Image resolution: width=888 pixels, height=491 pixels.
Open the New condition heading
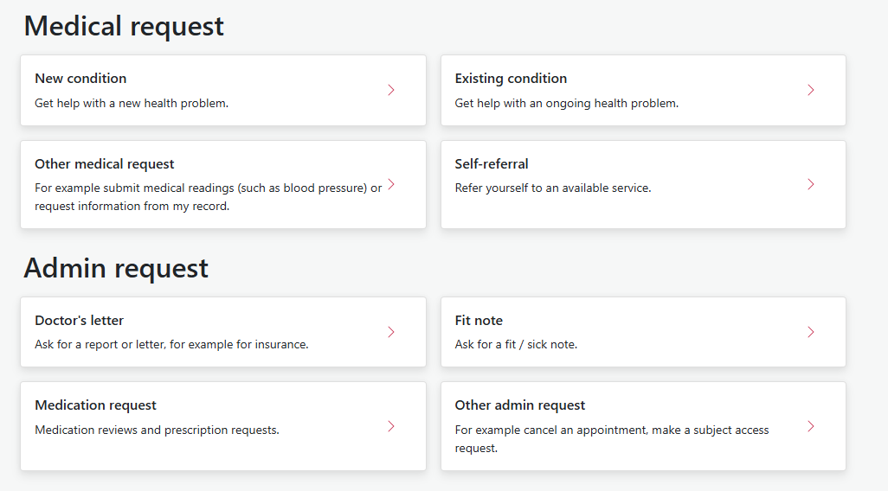point(80,79)
